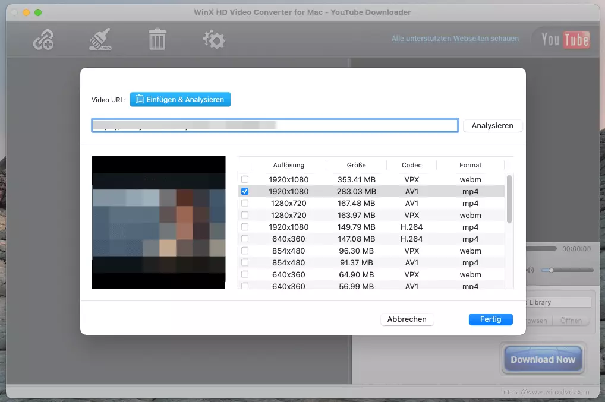Click the video preview thumbnail
This screenshot has width=605, height=402.
coord(159,223)
